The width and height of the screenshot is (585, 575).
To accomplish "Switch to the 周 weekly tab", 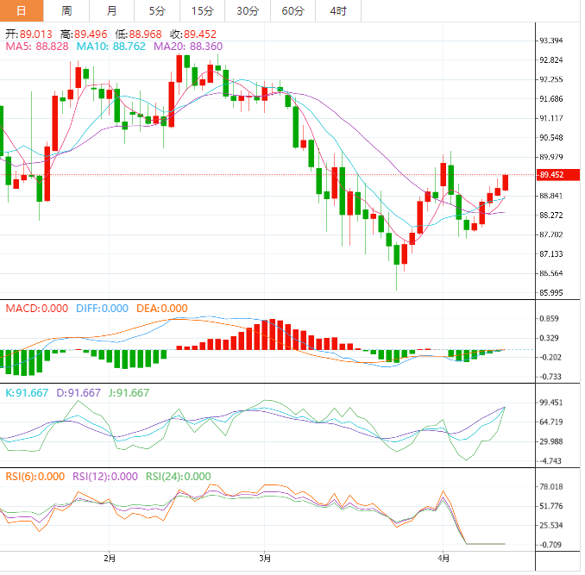I will click(x=67, y=11).
